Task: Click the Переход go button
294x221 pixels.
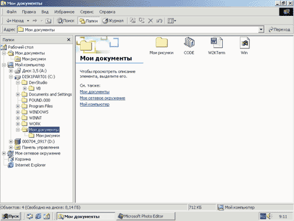Action: pos(279,29)
